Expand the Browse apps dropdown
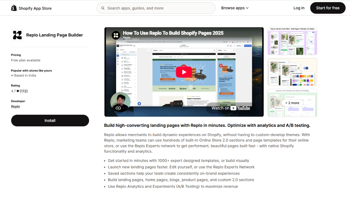Viewport: 351px width, 197px height. point(235,8)
